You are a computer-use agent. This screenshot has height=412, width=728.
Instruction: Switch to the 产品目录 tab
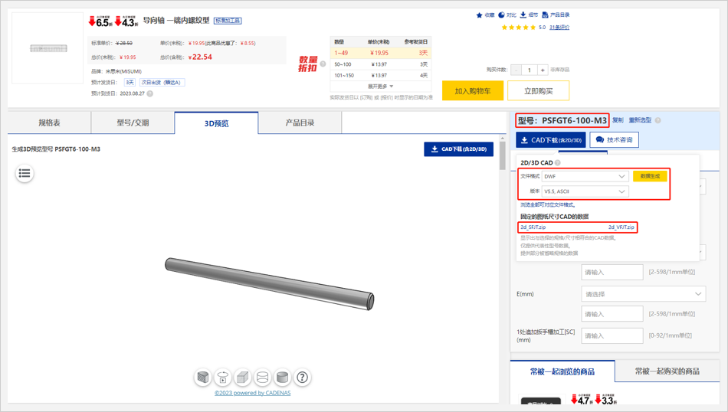click(300, 123)
